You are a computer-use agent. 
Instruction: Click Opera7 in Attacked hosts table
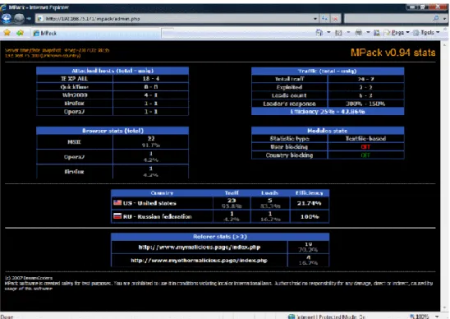pyautogui.click(x=75, y=112)
